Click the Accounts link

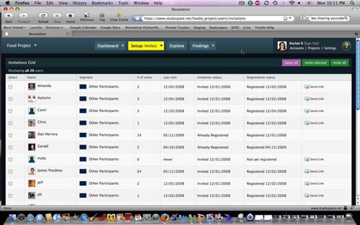(x=296, y=48)
